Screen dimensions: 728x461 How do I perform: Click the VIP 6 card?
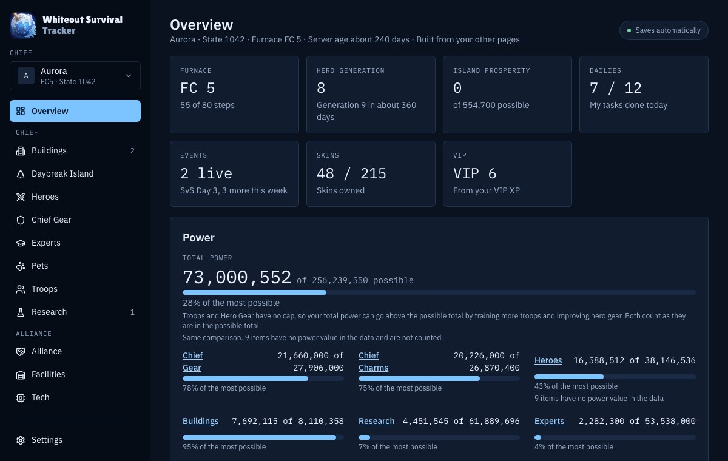[507, 173]
